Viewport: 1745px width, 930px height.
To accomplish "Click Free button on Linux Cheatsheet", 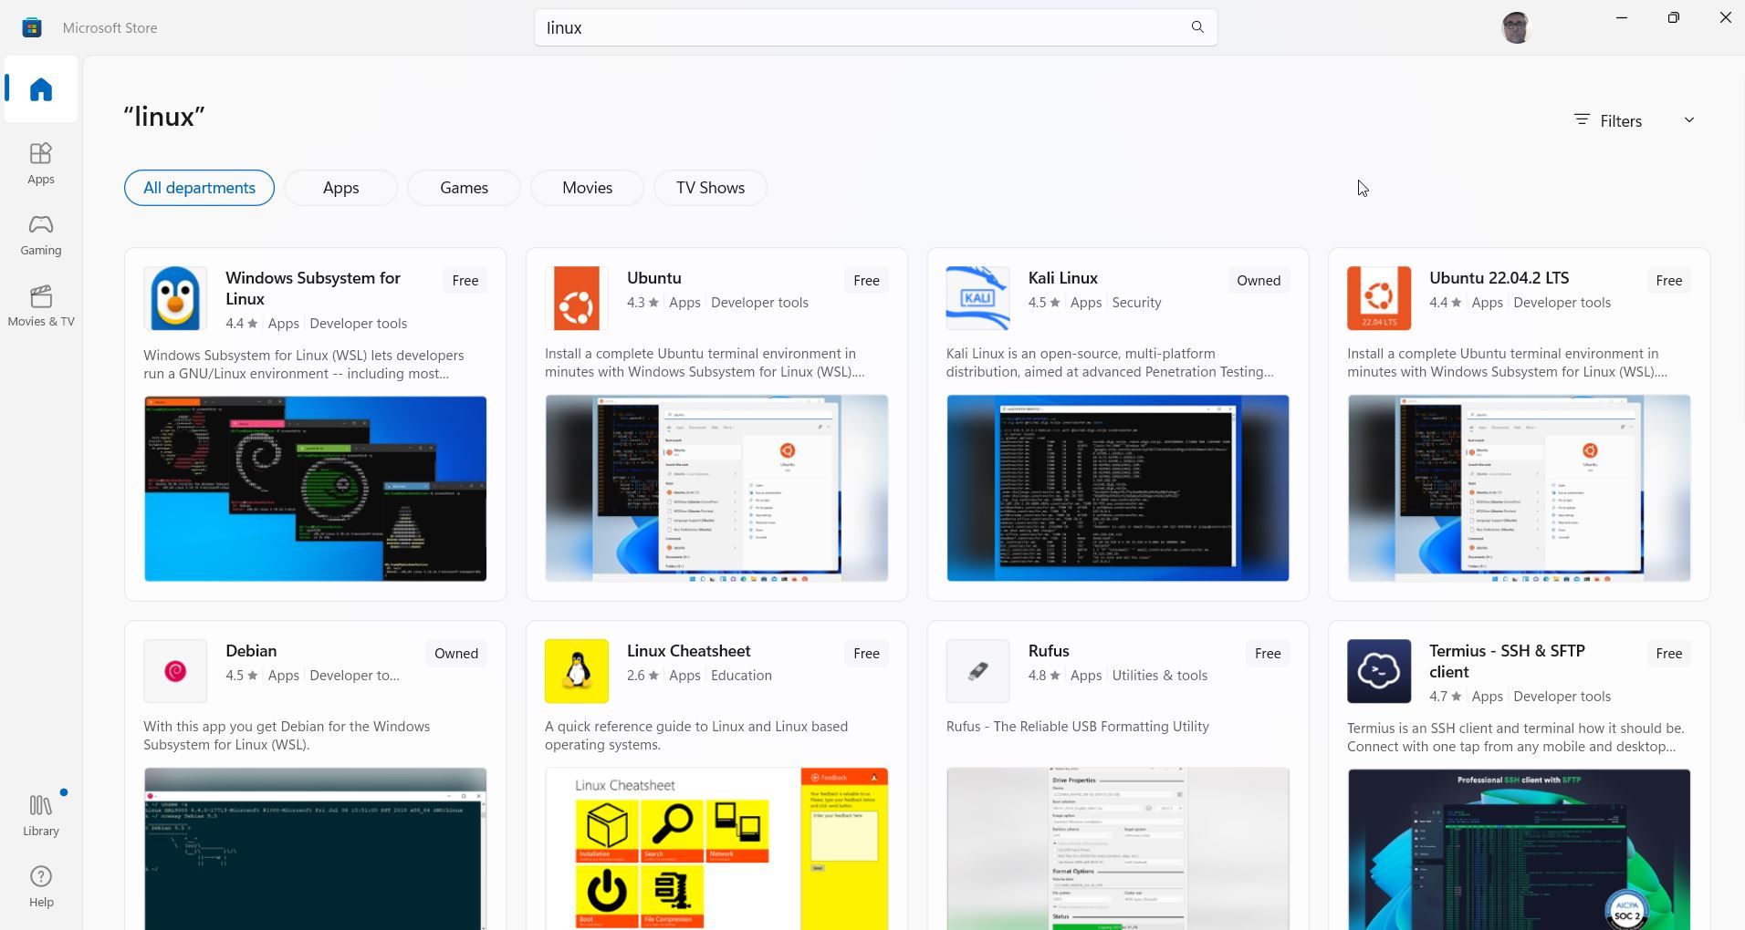I will (866, 654).
